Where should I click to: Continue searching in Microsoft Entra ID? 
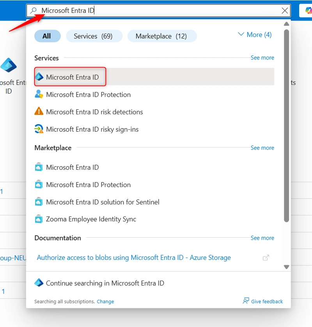[x=105, y=283]
